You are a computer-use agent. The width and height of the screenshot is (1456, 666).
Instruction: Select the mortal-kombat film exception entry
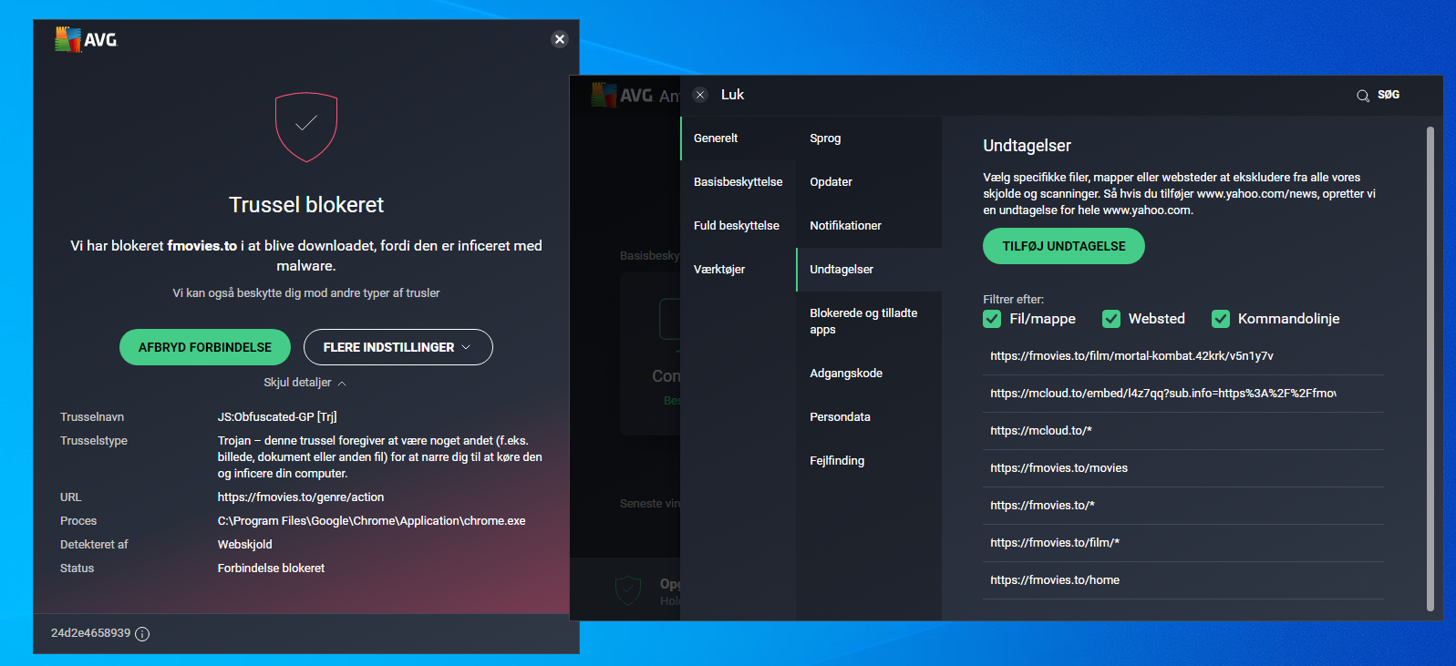coord(1183,356)
